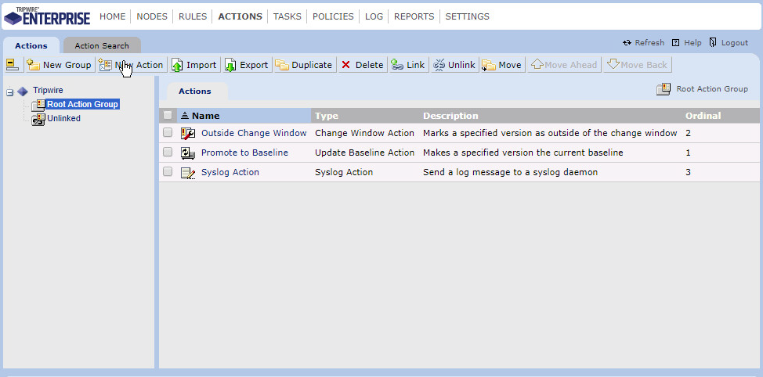Switch to the Action Search tab
Image resolution: width=763 pixels, height=377 pixels.
click(102, 46)
